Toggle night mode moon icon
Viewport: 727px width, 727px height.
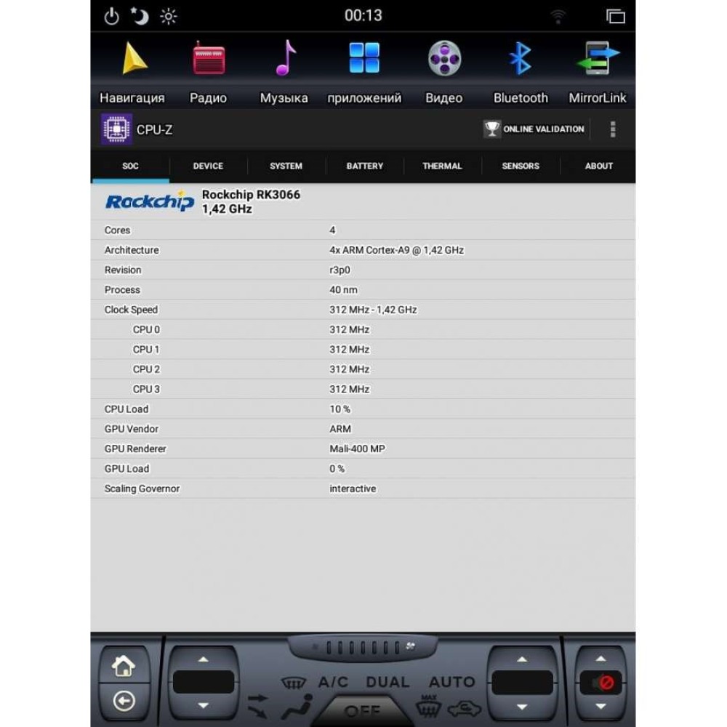click(140, 16)
